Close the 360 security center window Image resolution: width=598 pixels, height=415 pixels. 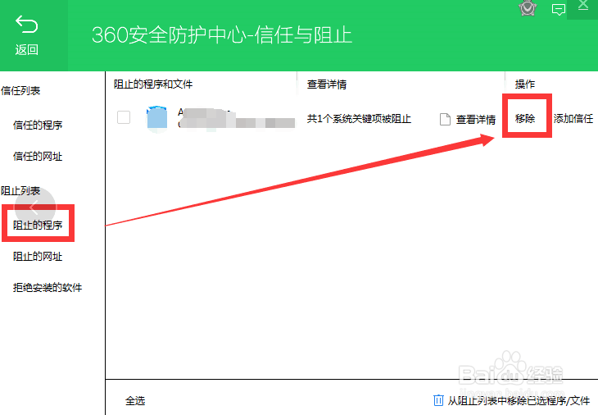tap(582, 6)
